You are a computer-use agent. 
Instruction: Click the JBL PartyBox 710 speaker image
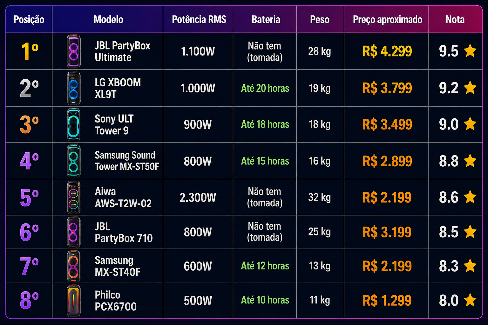74,232
